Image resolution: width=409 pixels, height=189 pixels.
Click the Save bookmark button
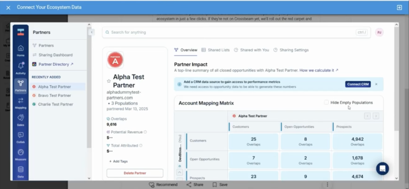[220, 185]
